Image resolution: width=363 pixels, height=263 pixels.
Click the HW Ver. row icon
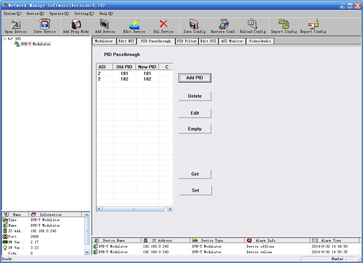pos(5,242)
